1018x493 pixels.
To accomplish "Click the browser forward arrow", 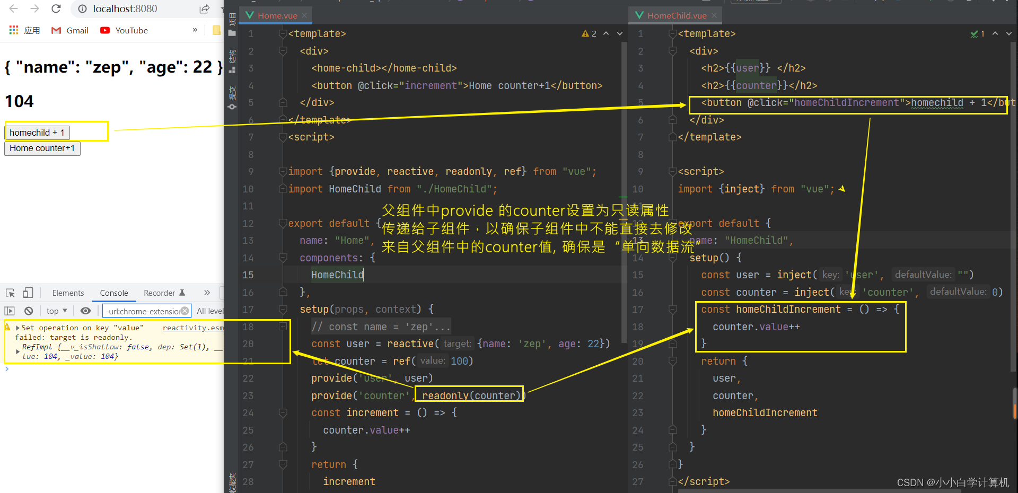I will coord(35,8).
